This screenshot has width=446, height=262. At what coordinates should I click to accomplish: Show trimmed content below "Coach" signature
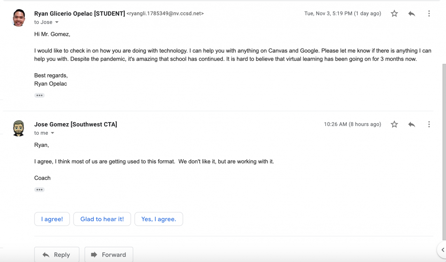tap(39, 190)
